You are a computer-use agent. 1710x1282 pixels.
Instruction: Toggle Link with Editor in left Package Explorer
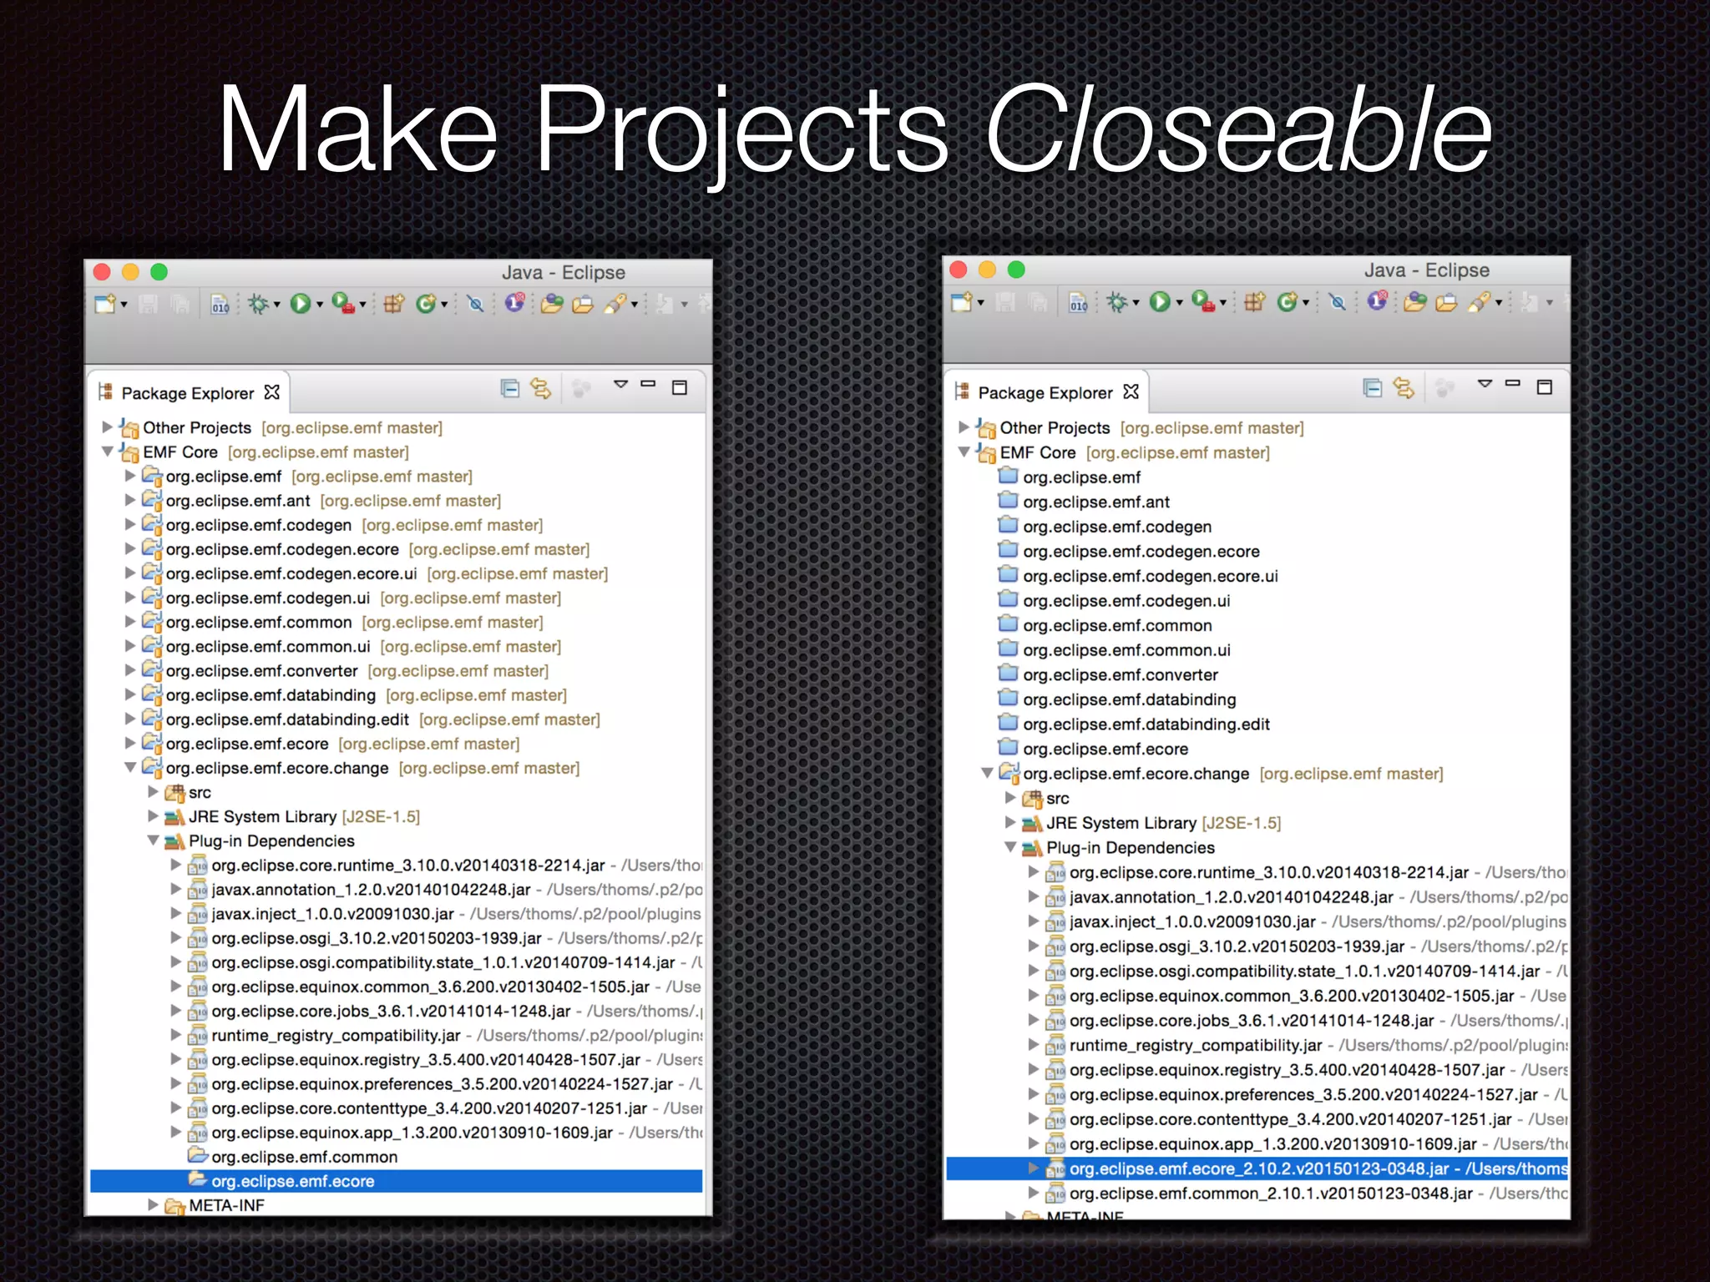541,388
